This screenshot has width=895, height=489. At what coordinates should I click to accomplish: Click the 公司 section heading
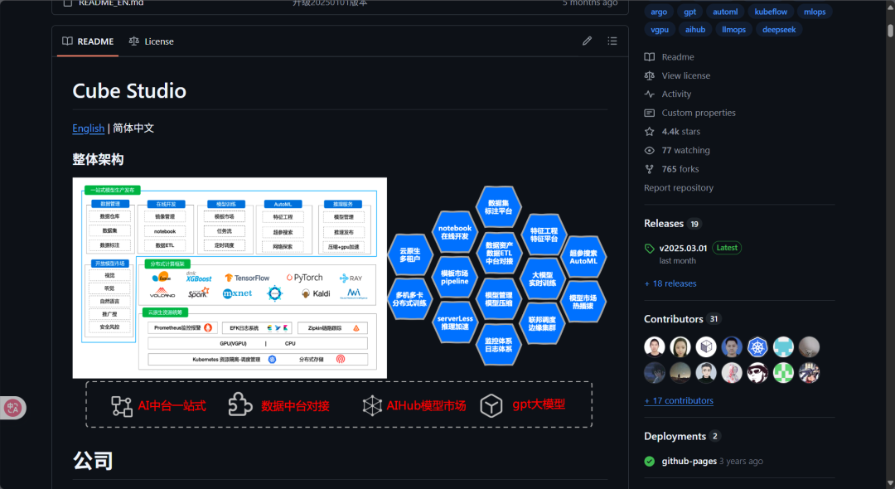coord(93,461)
